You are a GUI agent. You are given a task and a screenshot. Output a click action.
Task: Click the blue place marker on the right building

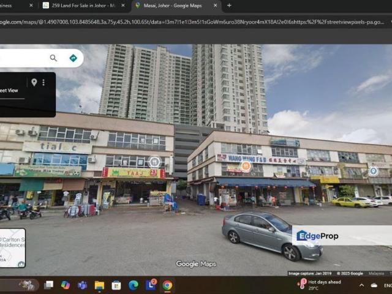click(x=373, y=171)
